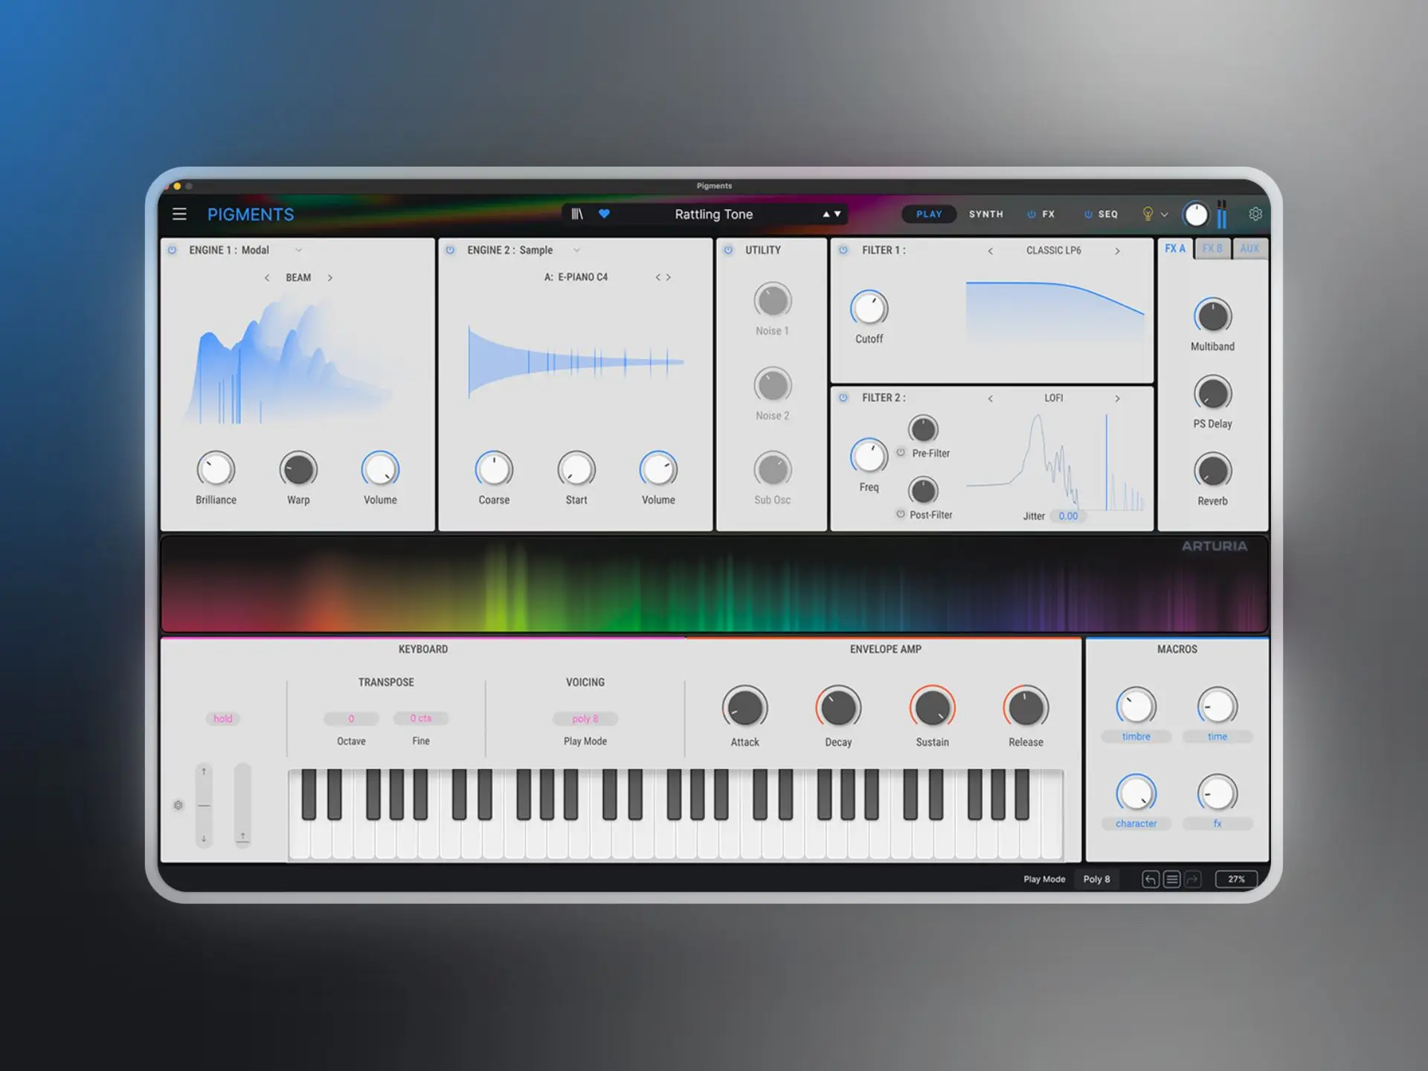Click the Filter 2 Freq knob
This screenshot has width=1428, height=1071.
(x=869, y=457)
